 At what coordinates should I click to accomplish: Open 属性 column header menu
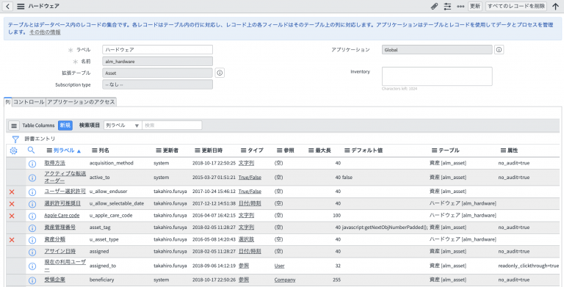(503, 150)
